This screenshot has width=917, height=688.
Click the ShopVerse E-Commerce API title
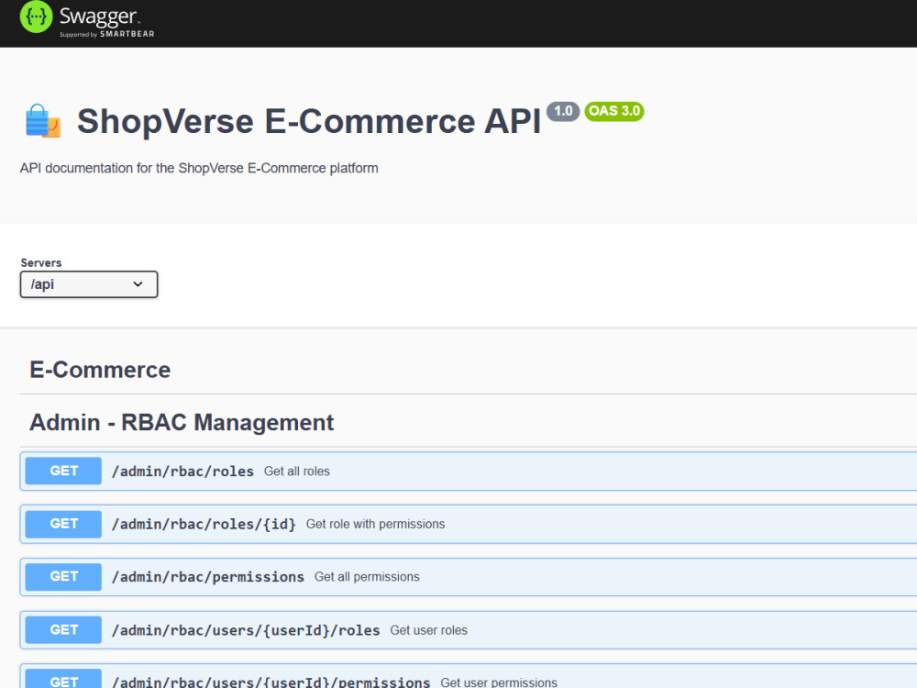click(x=309, y=121)
